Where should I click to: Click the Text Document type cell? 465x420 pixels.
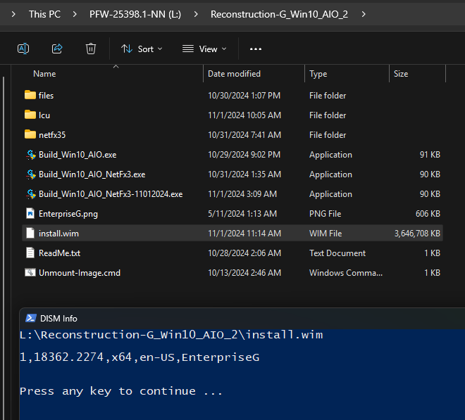pyautogui.click(x=337, y=253)
